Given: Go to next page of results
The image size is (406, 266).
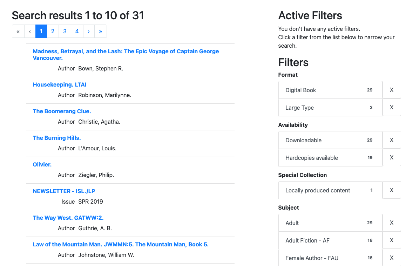Looking at the screenshot, I should tap(89, 32).
